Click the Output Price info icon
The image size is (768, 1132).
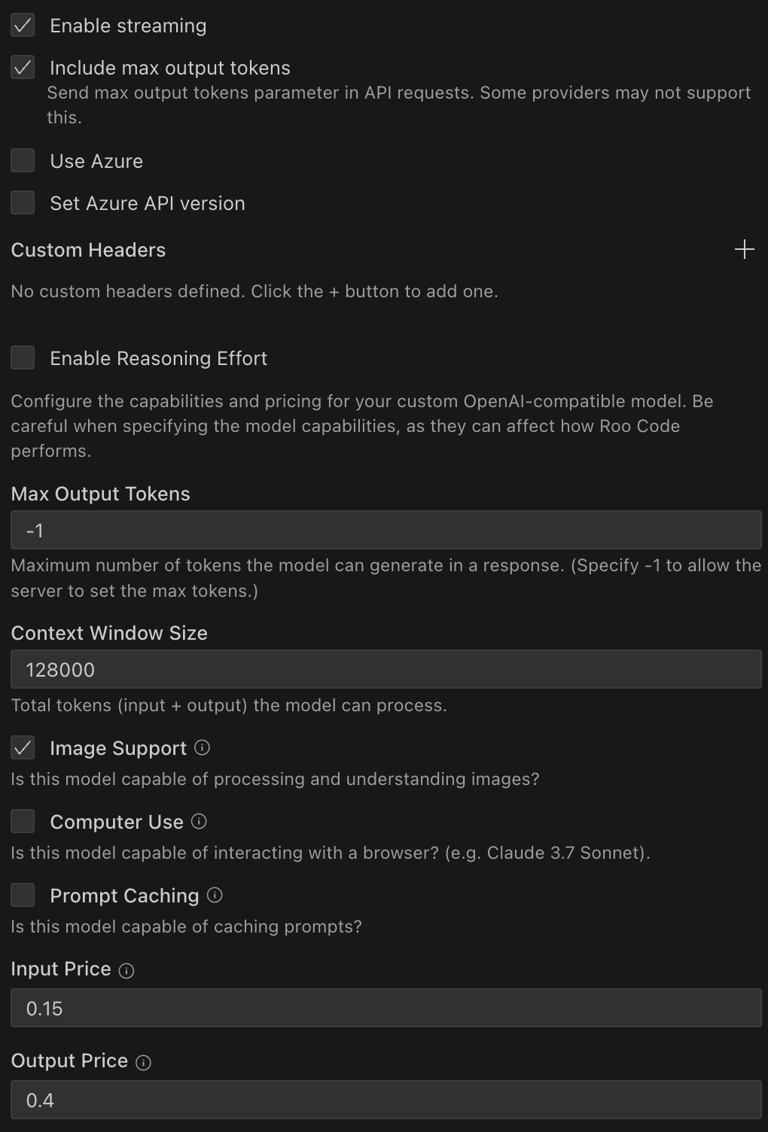click(143, 1063)
